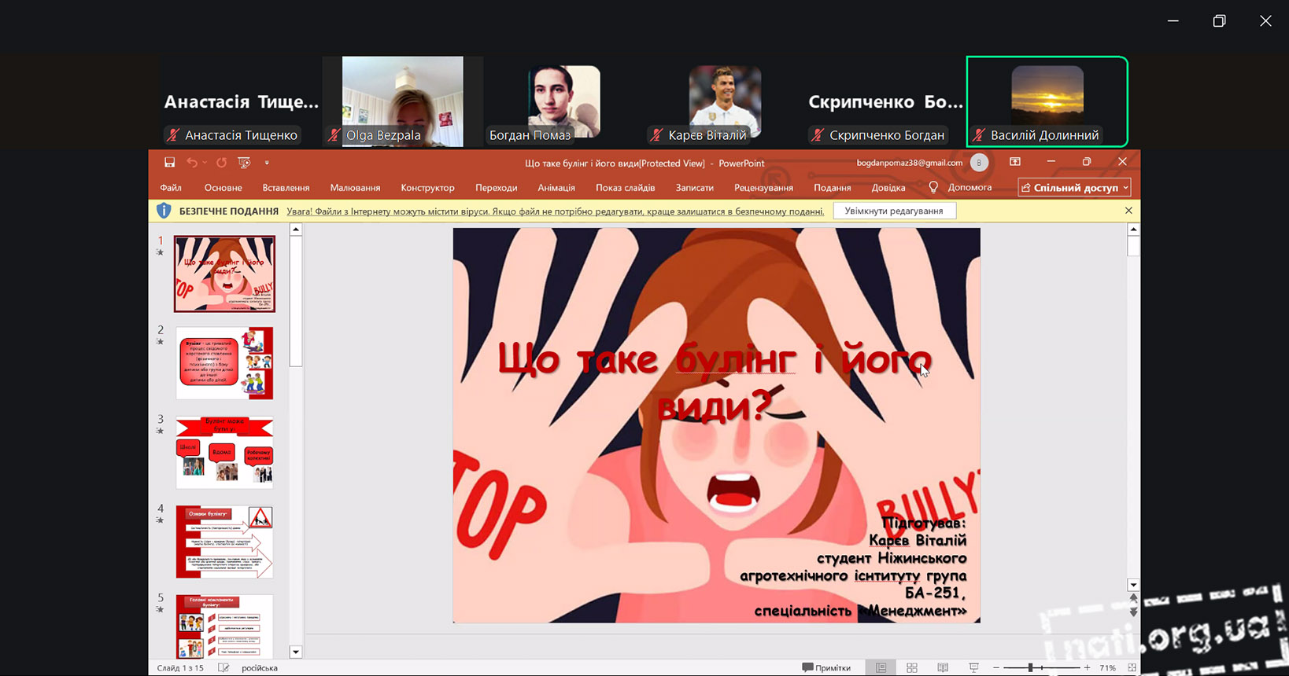Open spell check icon in status bar
This screenshot has width=1289, height=676.
[x=223, y=667]
